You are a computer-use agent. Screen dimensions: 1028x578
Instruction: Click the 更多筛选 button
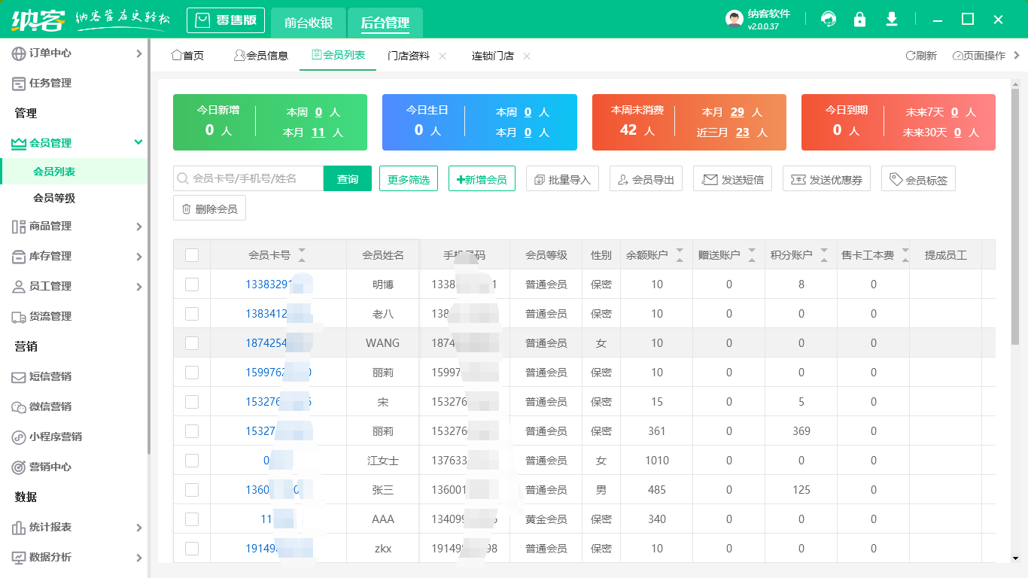tap(409, 178)
